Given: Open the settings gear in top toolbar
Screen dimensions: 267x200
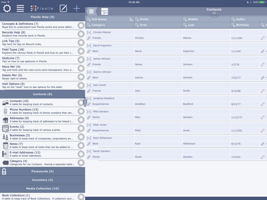Looking at the screenshot, I should pos(7,8).
